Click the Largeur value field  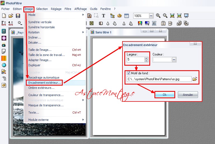coord(135,59)
